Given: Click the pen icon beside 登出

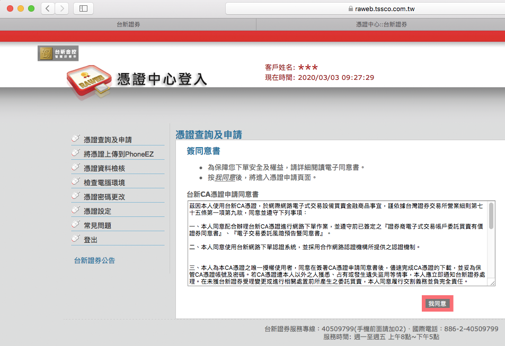Looking at the screenshot, I should (76, 239).
